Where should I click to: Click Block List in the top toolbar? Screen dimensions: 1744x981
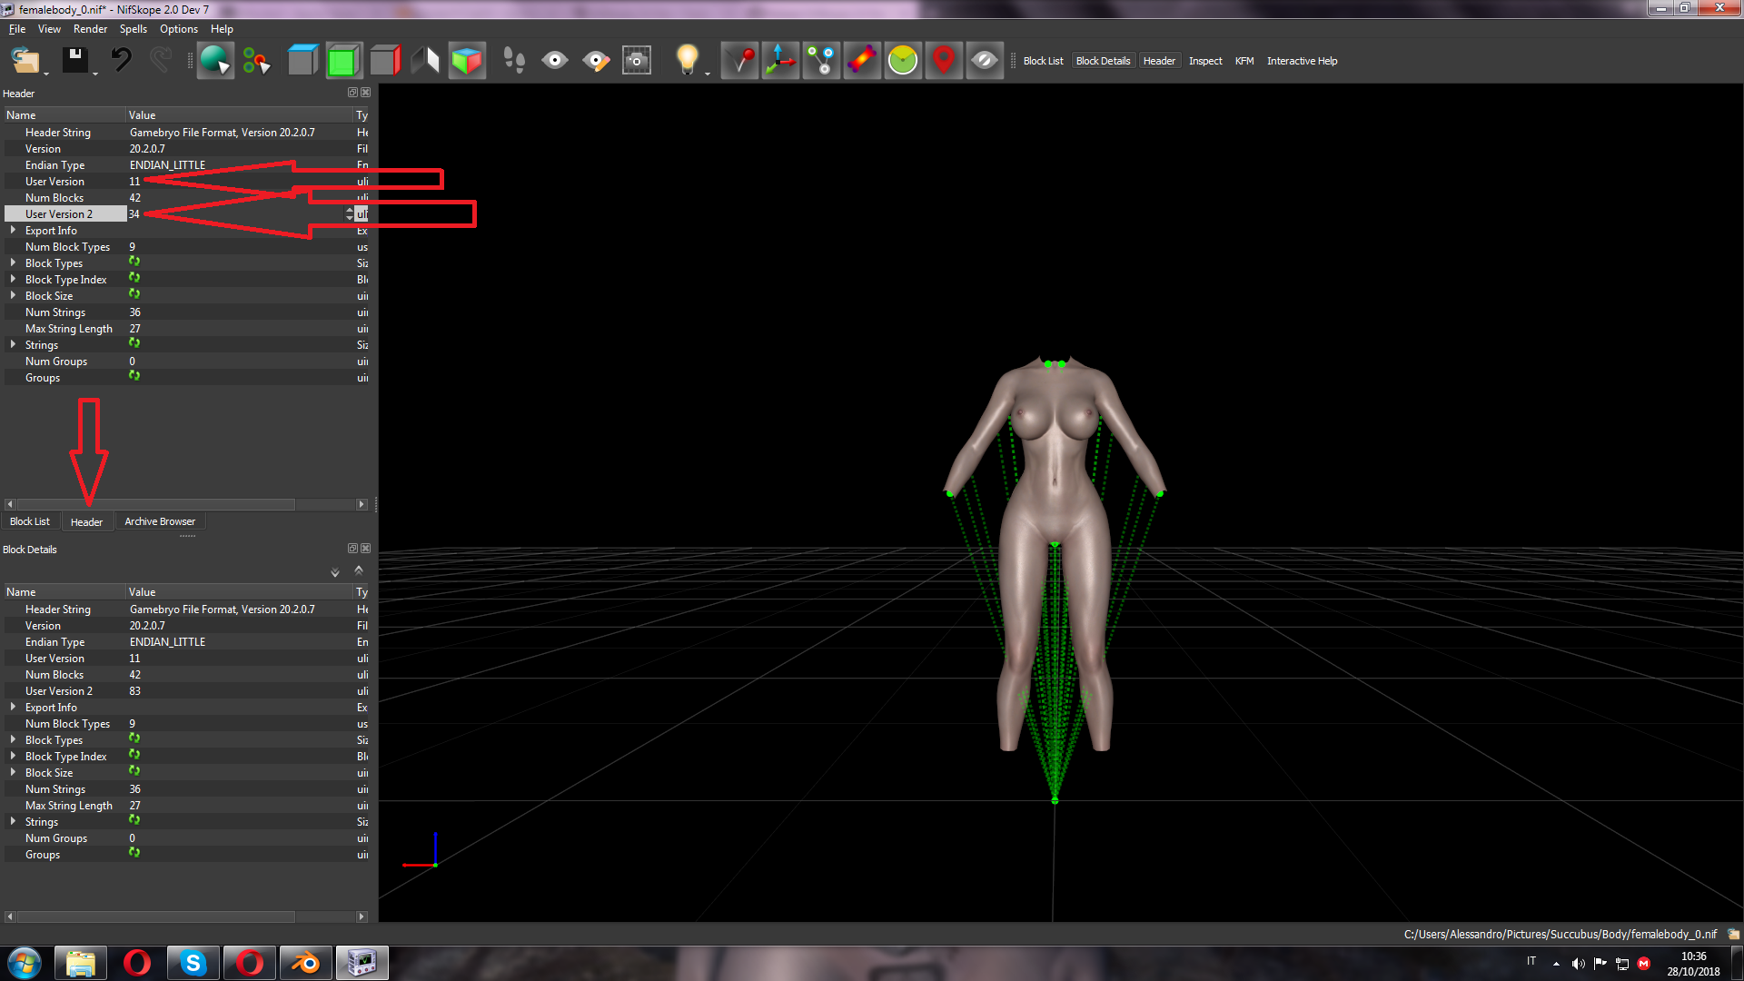pos(1043,61)
